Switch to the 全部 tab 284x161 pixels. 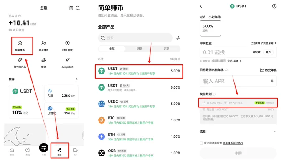[x=112, y=49]
